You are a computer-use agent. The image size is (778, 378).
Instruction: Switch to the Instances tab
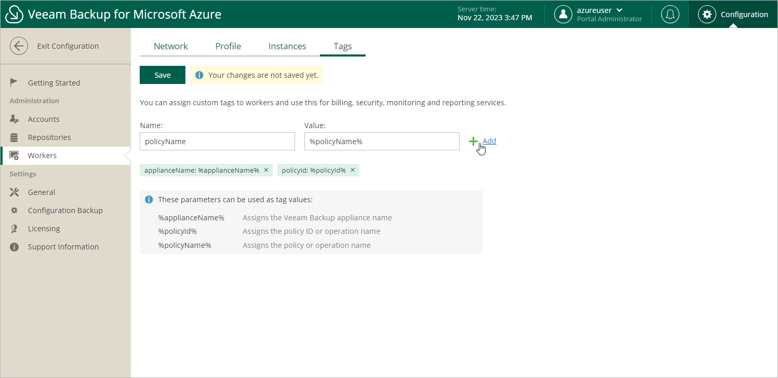click(287, 46)
